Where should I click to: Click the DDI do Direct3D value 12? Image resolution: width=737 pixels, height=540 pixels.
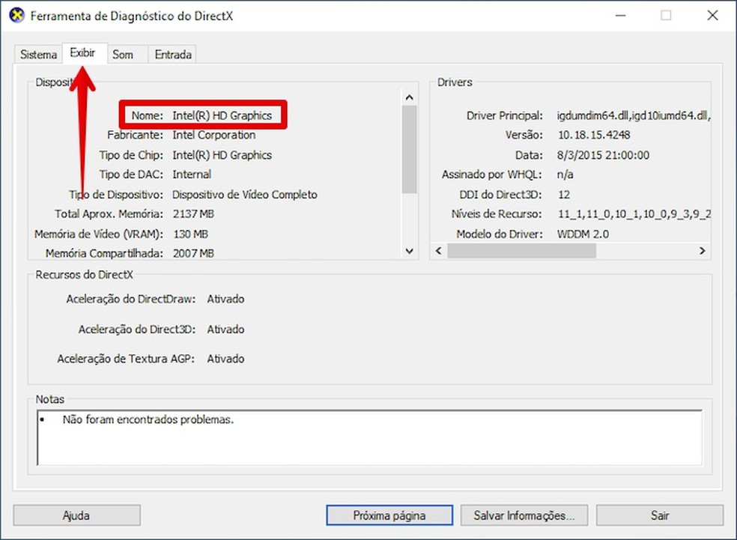tap(564, 194)
